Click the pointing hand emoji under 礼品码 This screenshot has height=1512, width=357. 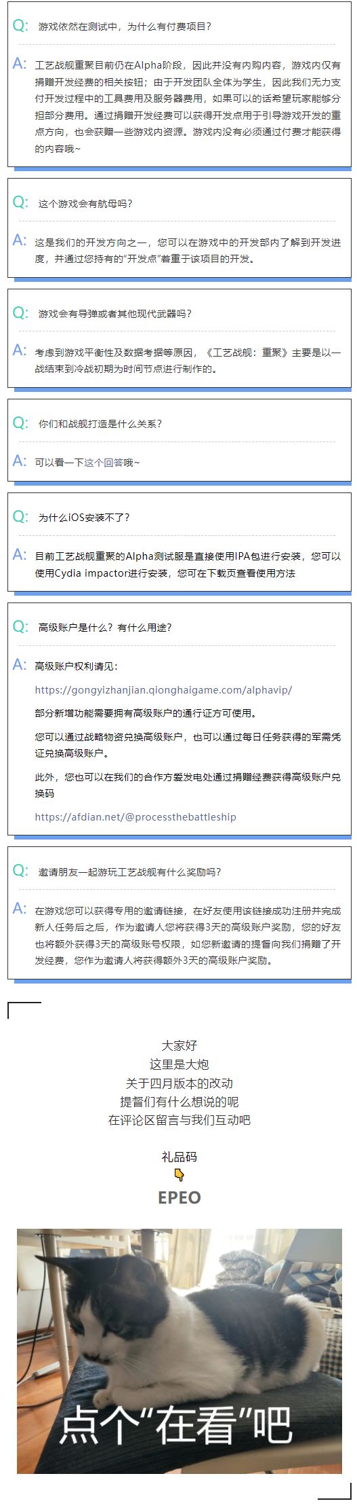tap(179, 1175)
